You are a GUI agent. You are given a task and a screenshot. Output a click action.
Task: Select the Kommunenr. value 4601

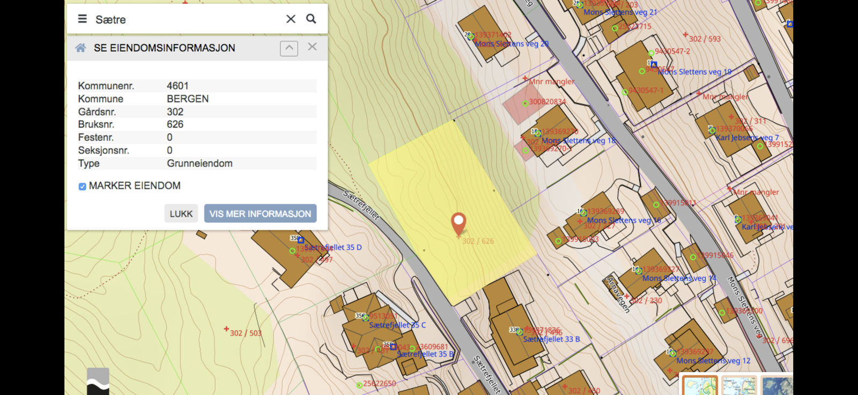(x=177, y=86)
